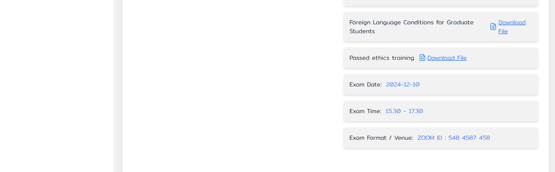Click the Exam Format / Venue label

(x=381, y=138)
